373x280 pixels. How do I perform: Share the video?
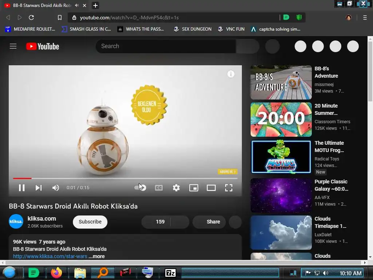pyautogui.click(x=209, y=222)
